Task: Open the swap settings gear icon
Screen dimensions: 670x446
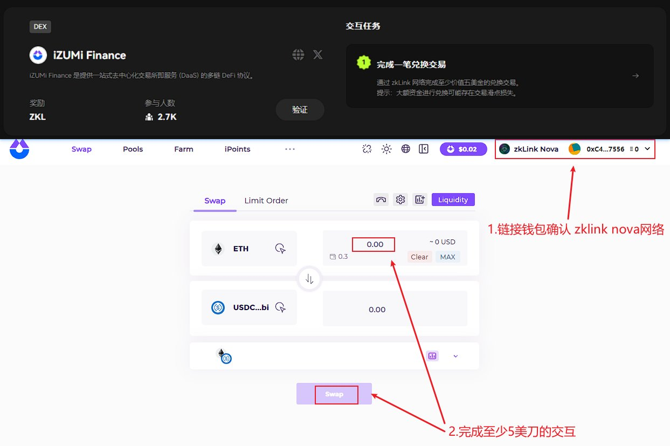Action: pos(400,200)
